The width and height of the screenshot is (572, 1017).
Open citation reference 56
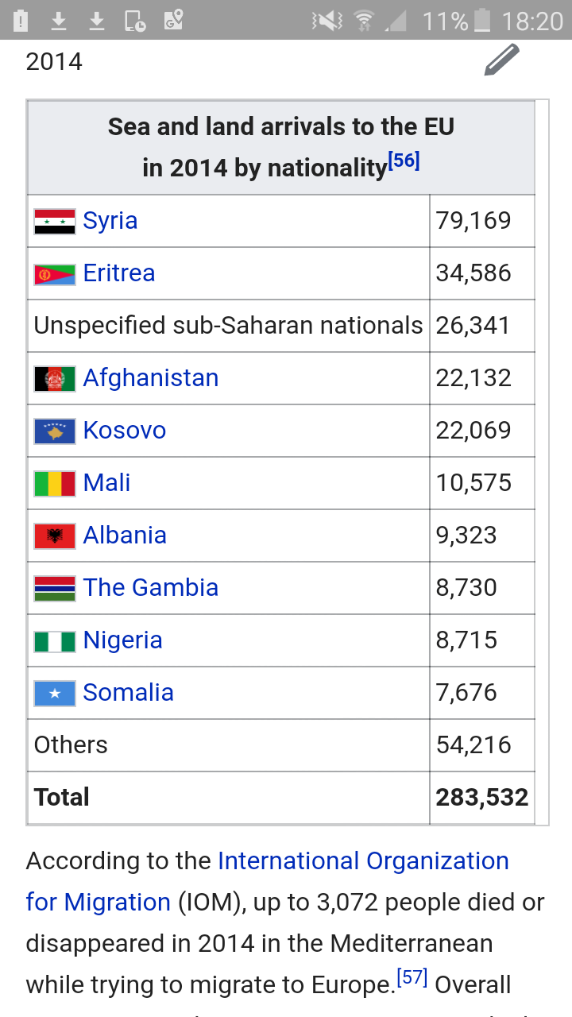coord(404,160)
